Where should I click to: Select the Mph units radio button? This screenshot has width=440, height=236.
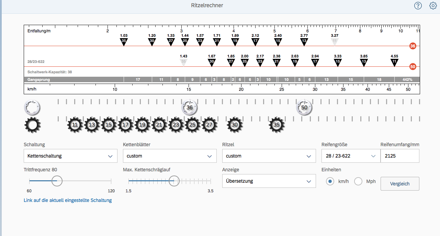[x=358, y=181]
